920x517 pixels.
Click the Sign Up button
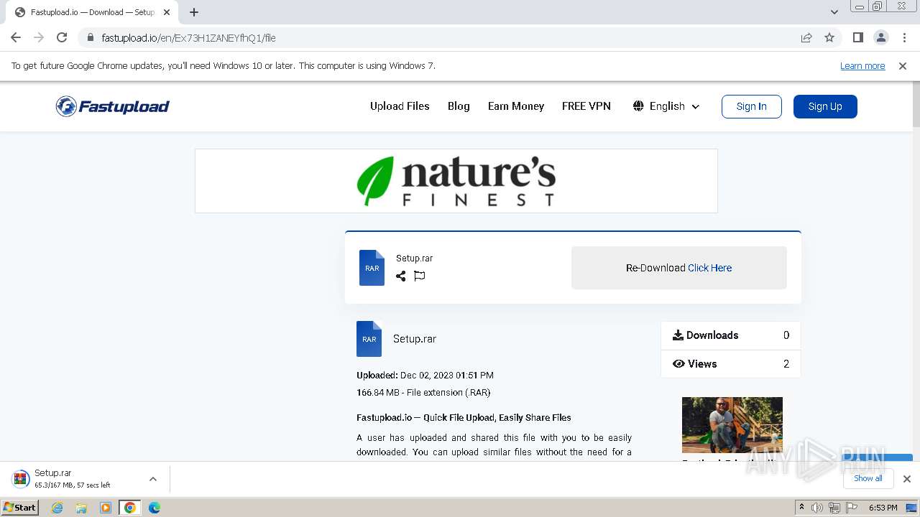tap(825, 106)
